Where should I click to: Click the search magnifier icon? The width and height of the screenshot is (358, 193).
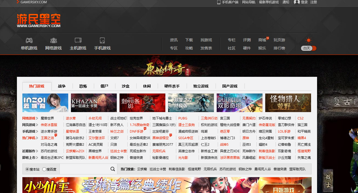pos(113,169)
